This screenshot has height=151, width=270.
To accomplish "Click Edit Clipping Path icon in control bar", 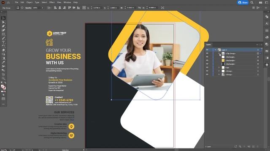I will [18, 8].
